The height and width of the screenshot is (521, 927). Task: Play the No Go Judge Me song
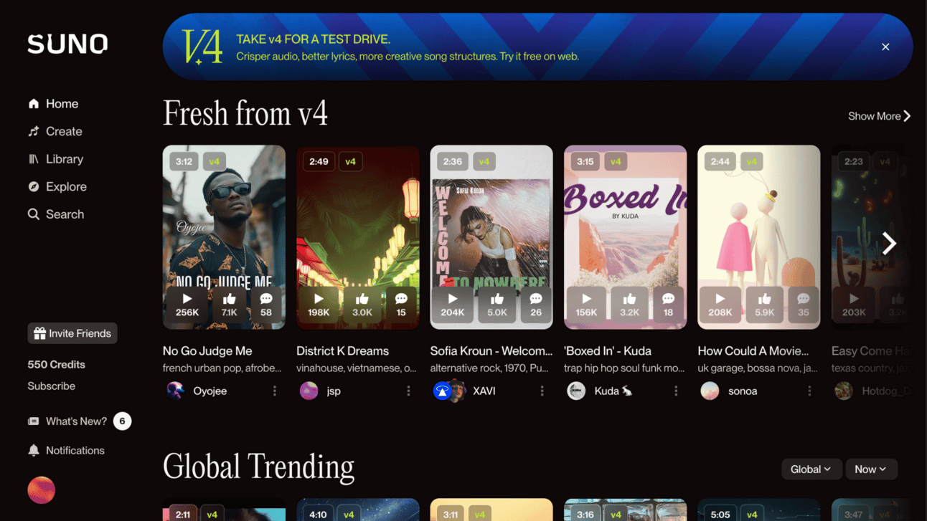tap(187, 304)
